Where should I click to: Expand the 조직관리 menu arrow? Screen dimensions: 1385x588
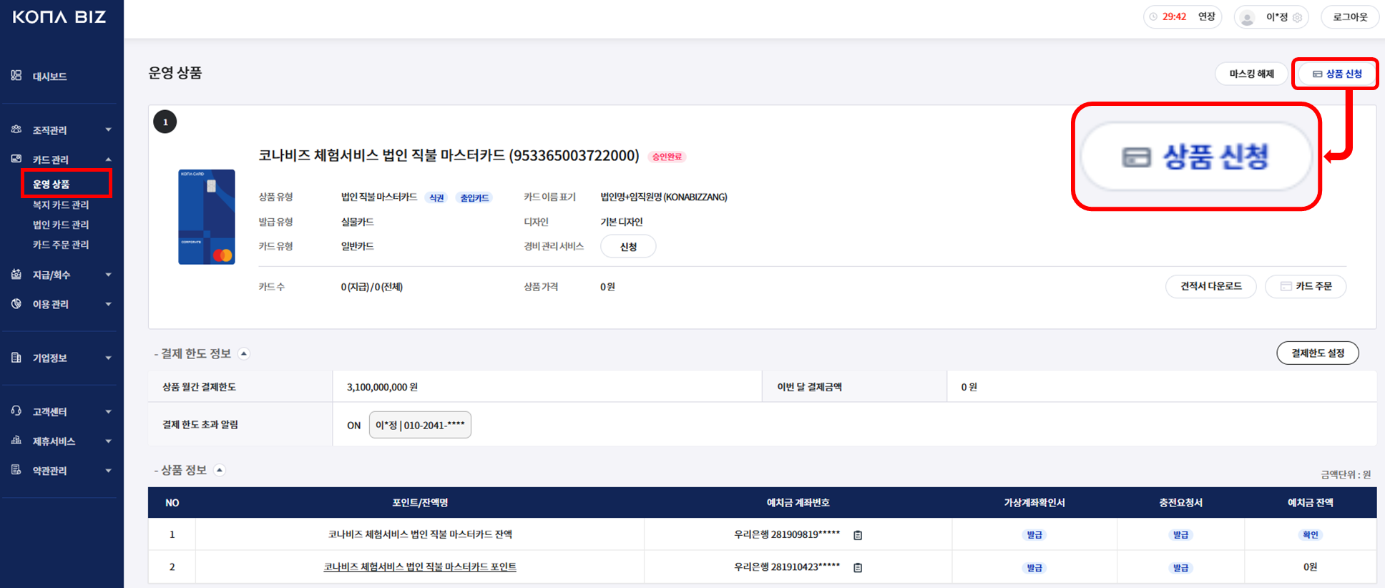(x=109, y=129)
